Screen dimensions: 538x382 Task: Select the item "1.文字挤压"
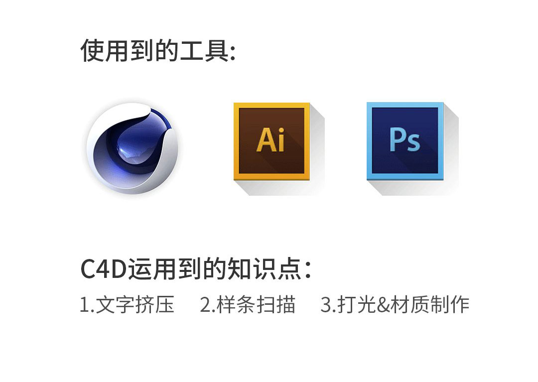pyautogui.click(x=127, y=304)
